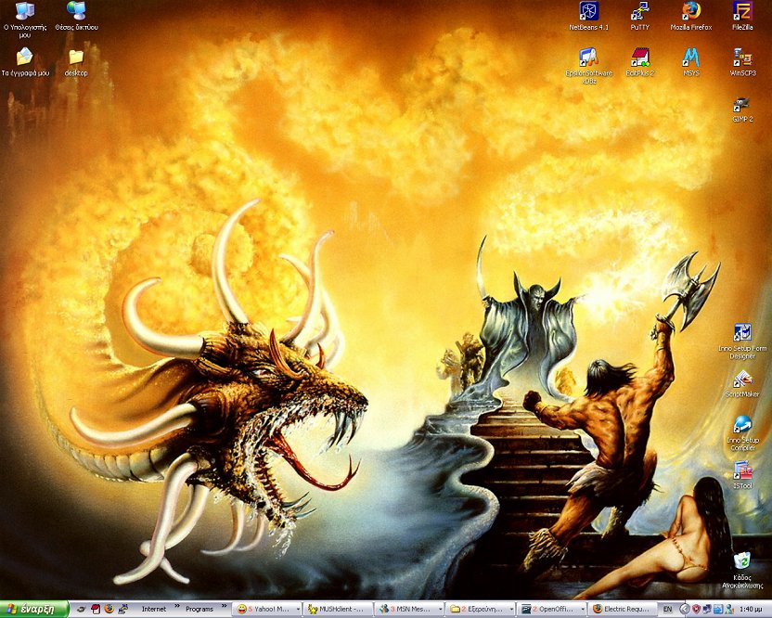The height and width of the screenshot is (618, 772).
Task: Switch to the MUSHclient taskbar button
Action: [339, 609]
